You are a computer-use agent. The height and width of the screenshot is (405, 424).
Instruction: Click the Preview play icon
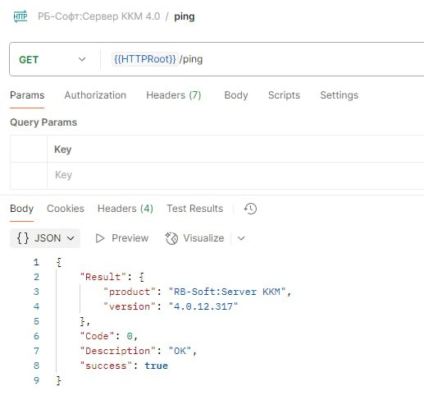[x=100, y=238]
